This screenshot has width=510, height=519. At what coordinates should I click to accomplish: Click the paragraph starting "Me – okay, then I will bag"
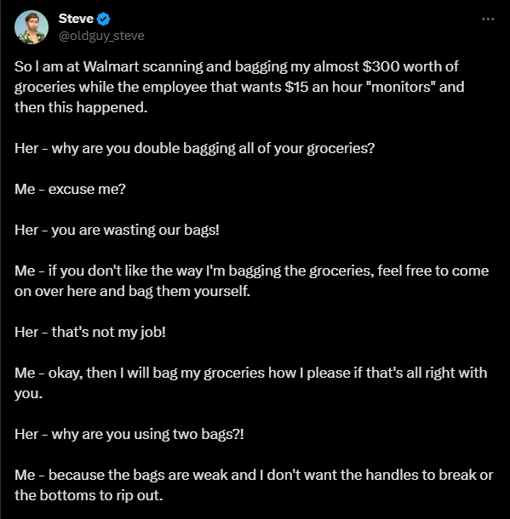[250, 383]
